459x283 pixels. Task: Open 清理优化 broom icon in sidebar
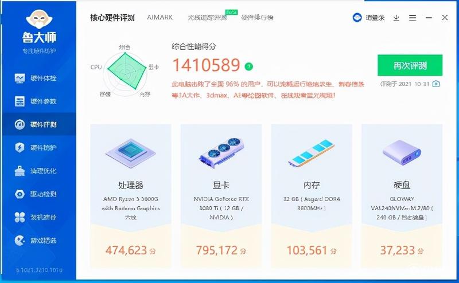tap(20, 171)
